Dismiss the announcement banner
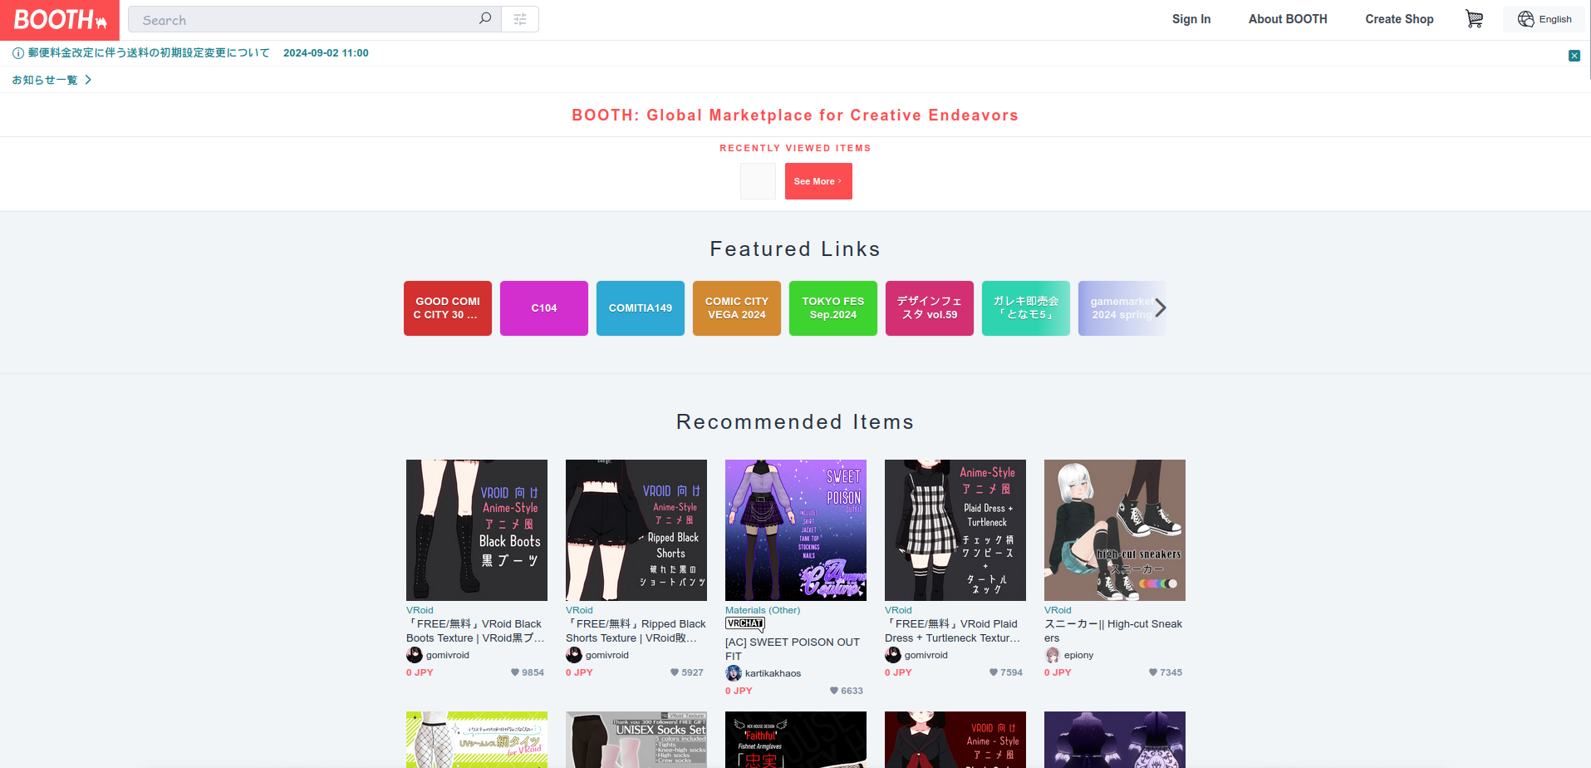Viewport: 1591px width, 768px height. [x=1574, y=56]
